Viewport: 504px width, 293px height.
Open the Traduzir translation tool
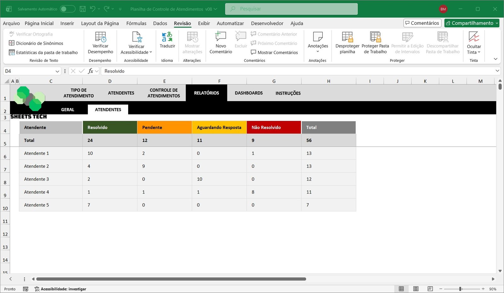[x=167, y=37]
